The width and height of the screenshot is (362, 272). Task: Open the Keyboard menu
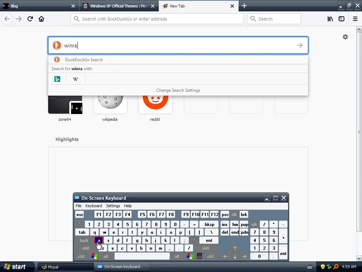pos(93,206)
